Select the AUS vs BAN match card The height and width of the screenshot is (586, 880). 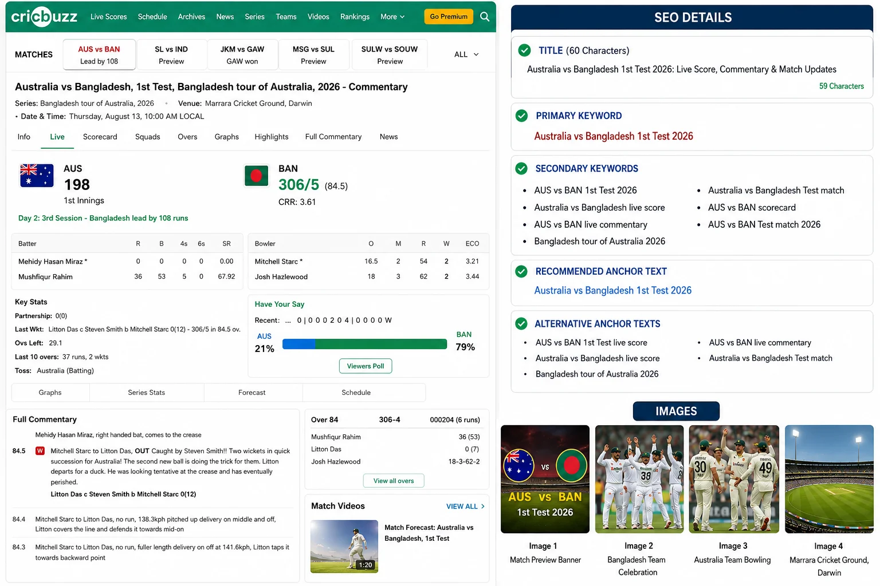pos(99,54)
